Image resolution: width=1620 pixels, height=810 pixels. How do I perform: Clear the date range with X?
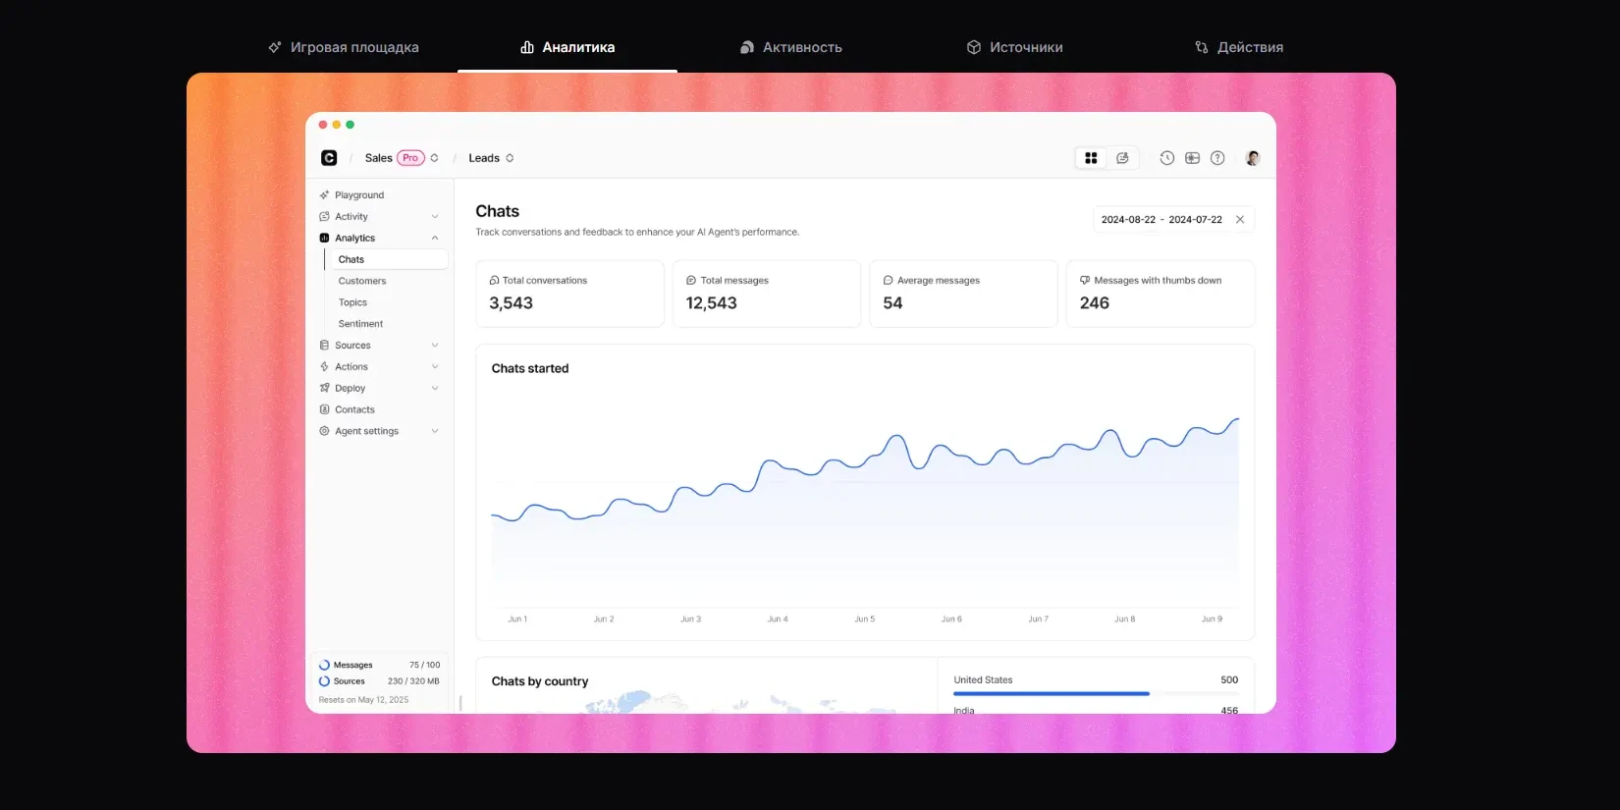(x=1240, y=220)
